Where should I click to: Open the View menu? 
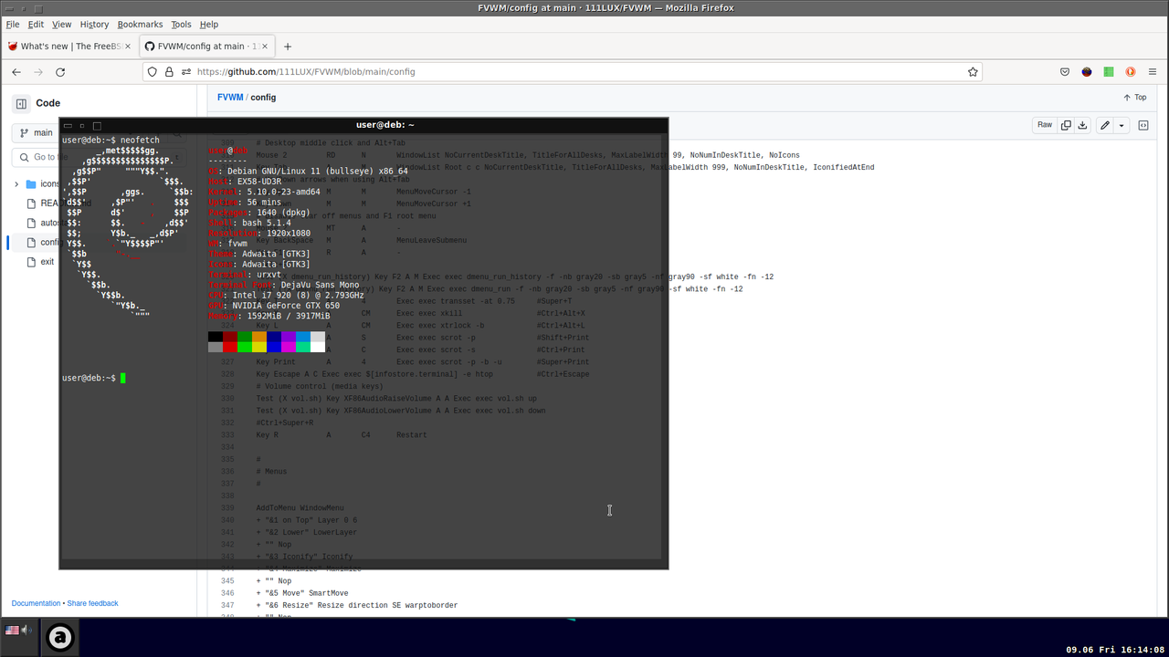pyautogui.click(x=61, y=25)
